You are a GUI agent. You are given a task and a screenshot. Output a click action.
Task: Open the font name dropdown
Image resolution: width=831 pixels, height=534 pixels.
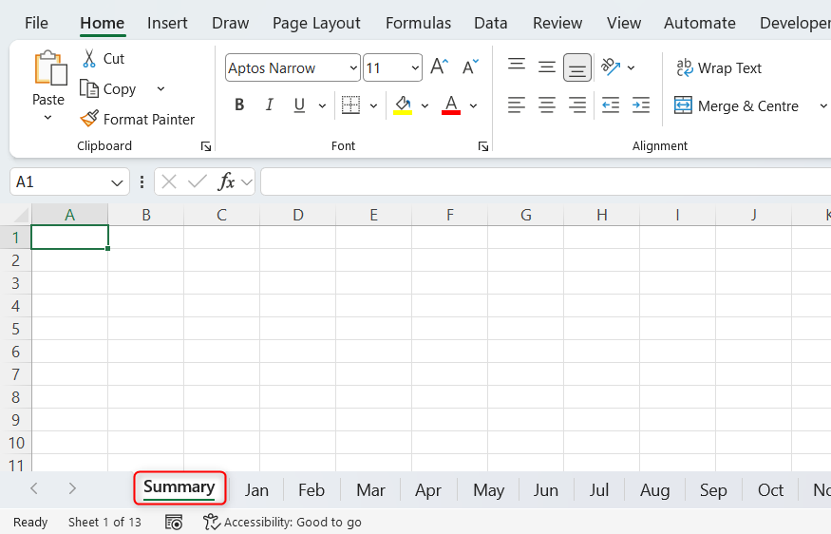(x=353, y=67)
